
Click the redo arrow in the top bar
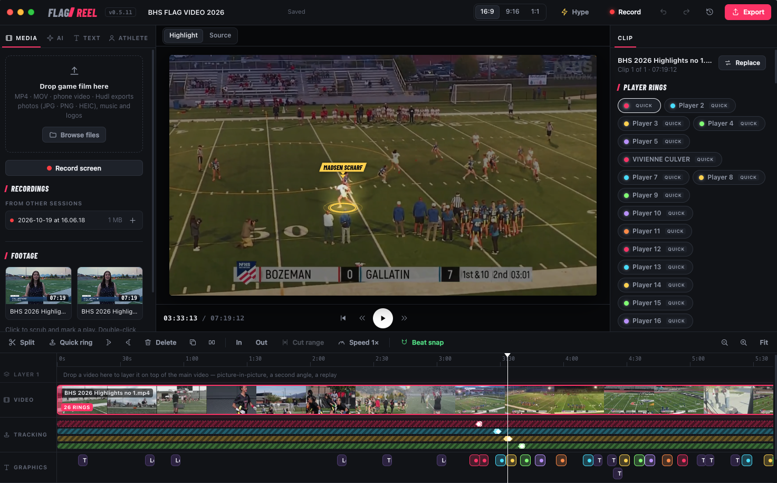coord(686,12)
